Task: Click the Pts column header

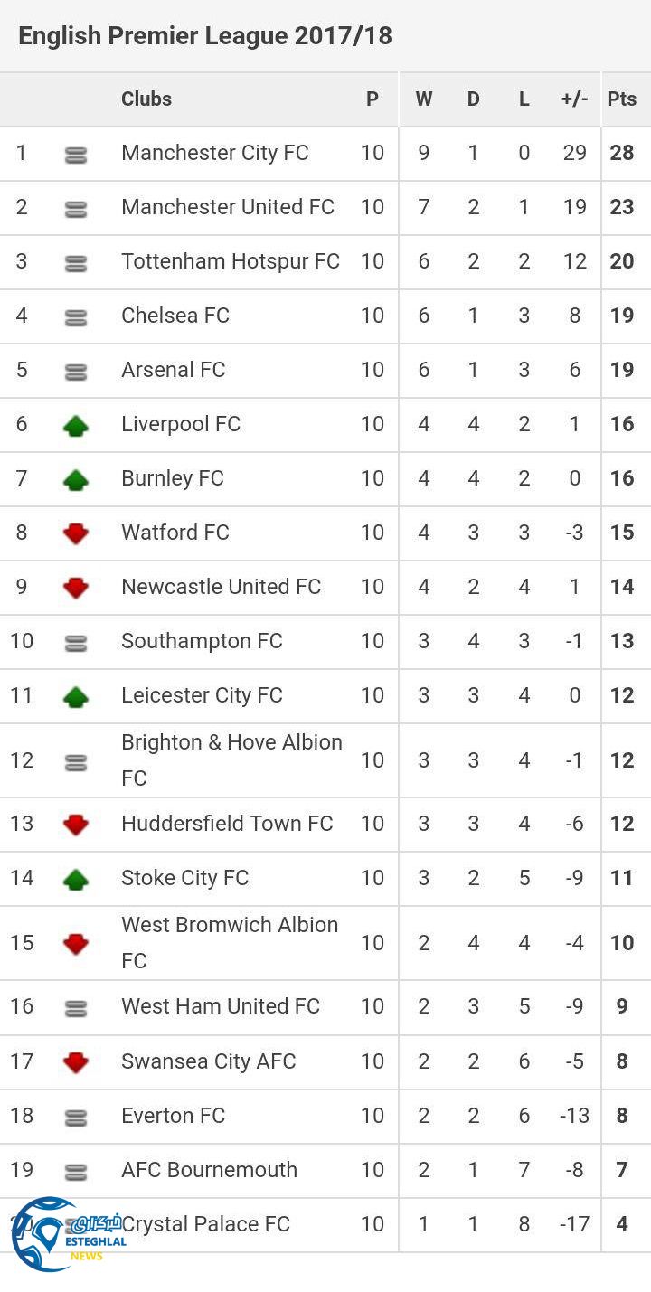Action: 622,99
